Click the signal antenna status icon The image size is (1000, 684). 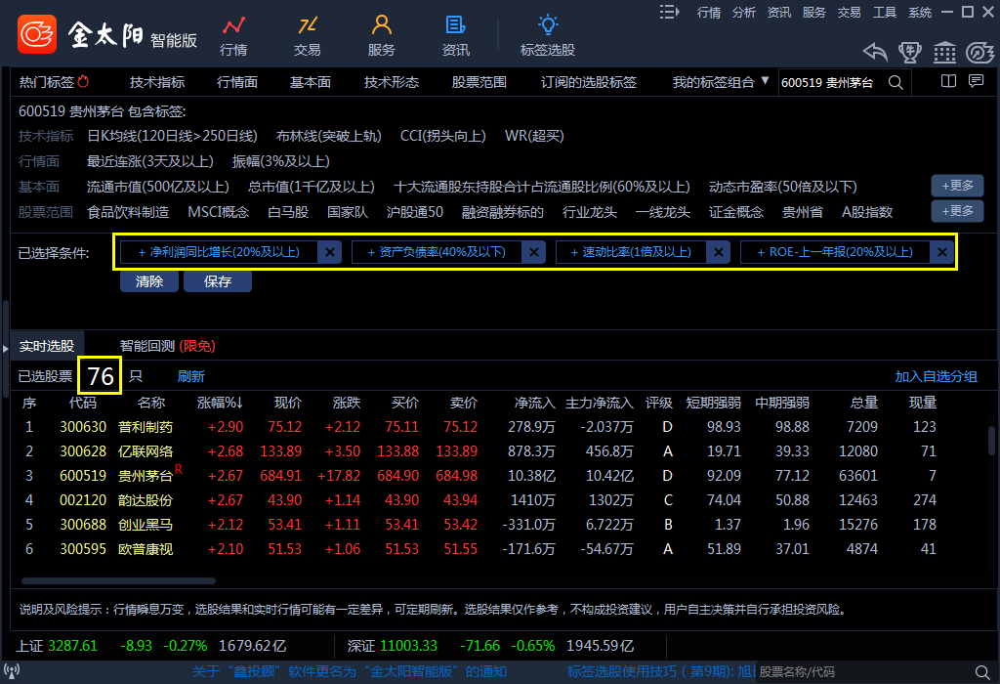[x=12, y=671]
